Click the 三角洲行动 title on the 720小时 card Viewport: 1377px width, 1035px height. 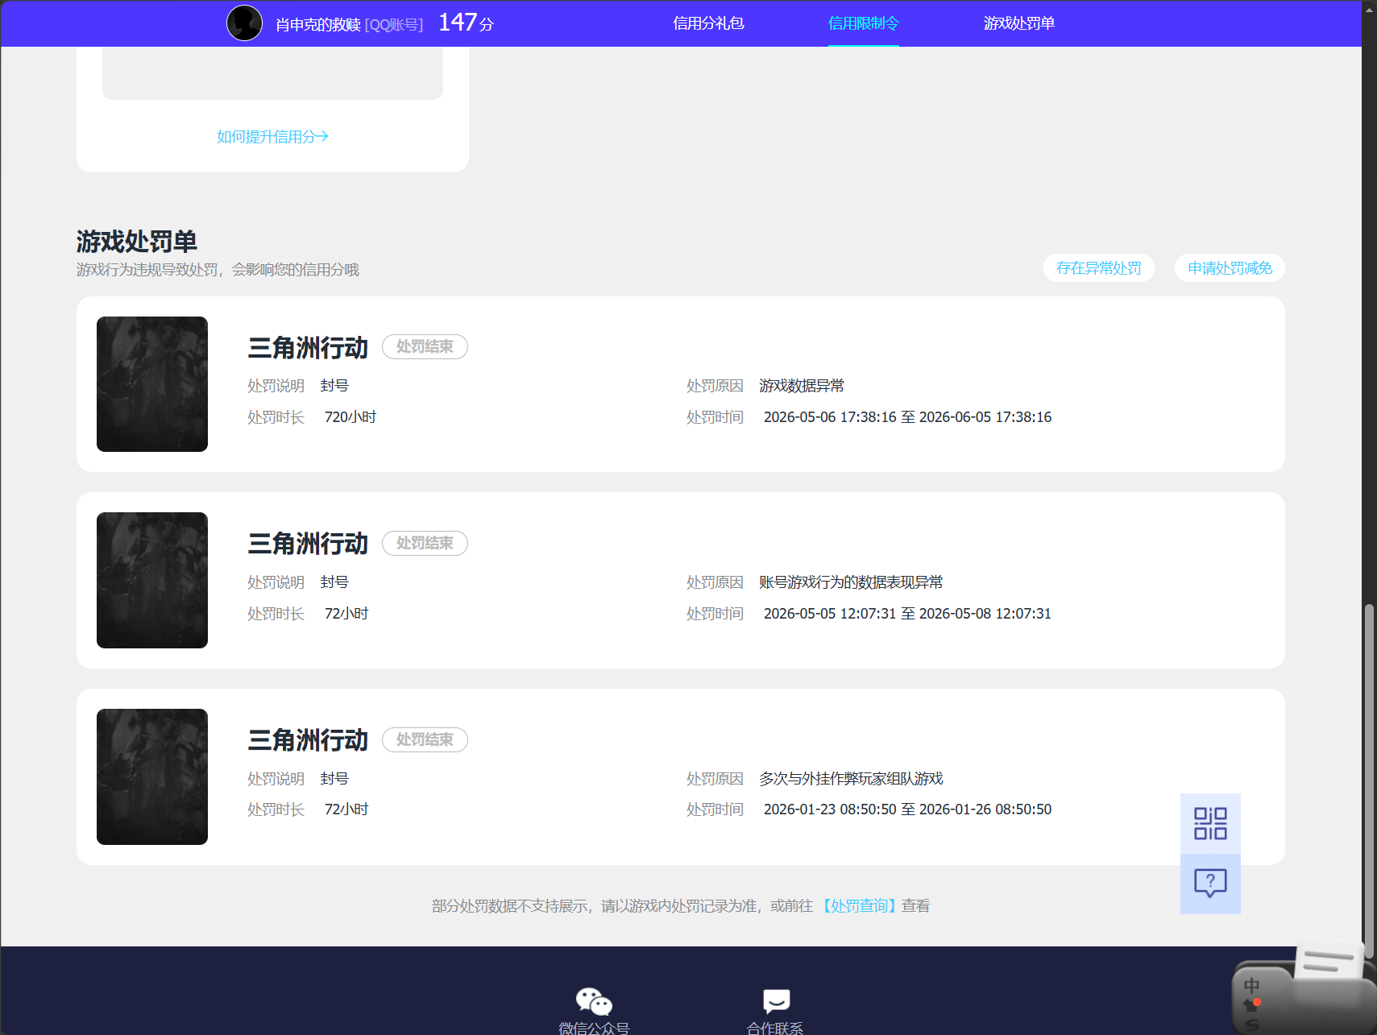point(308,348)
